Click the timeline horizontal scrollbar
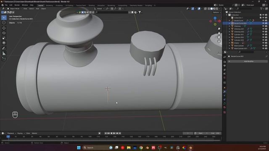This screenshot has width=269, height=151. [111, 140]
